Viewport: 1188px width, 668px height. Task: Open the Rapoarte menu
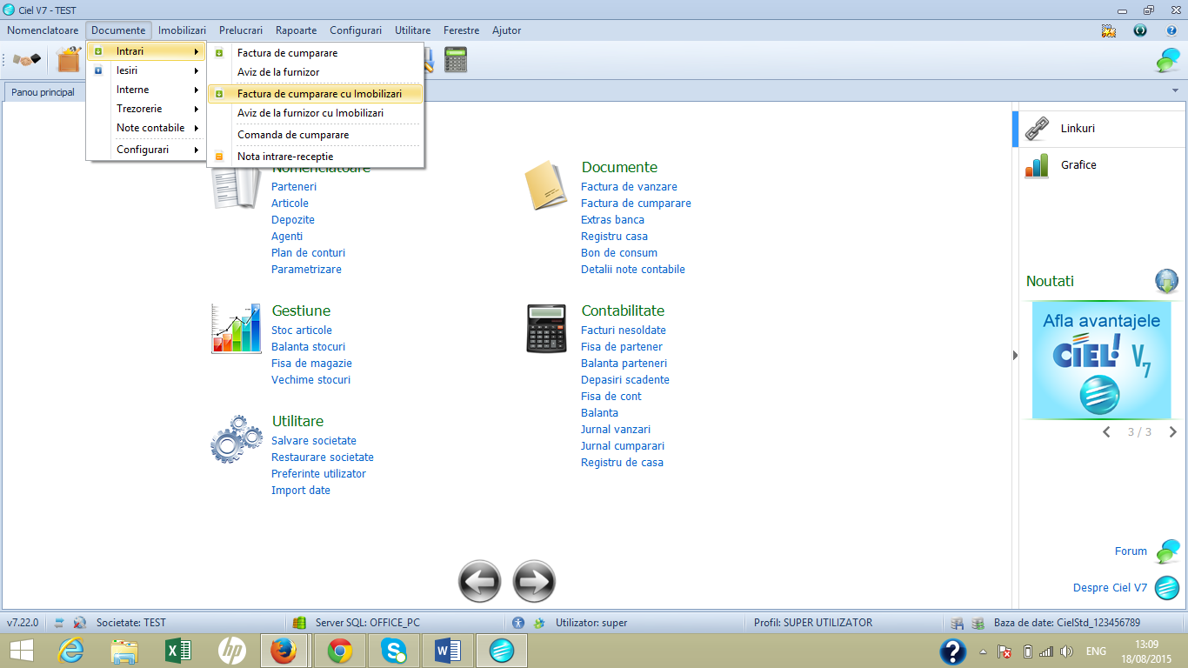[296, 30]
